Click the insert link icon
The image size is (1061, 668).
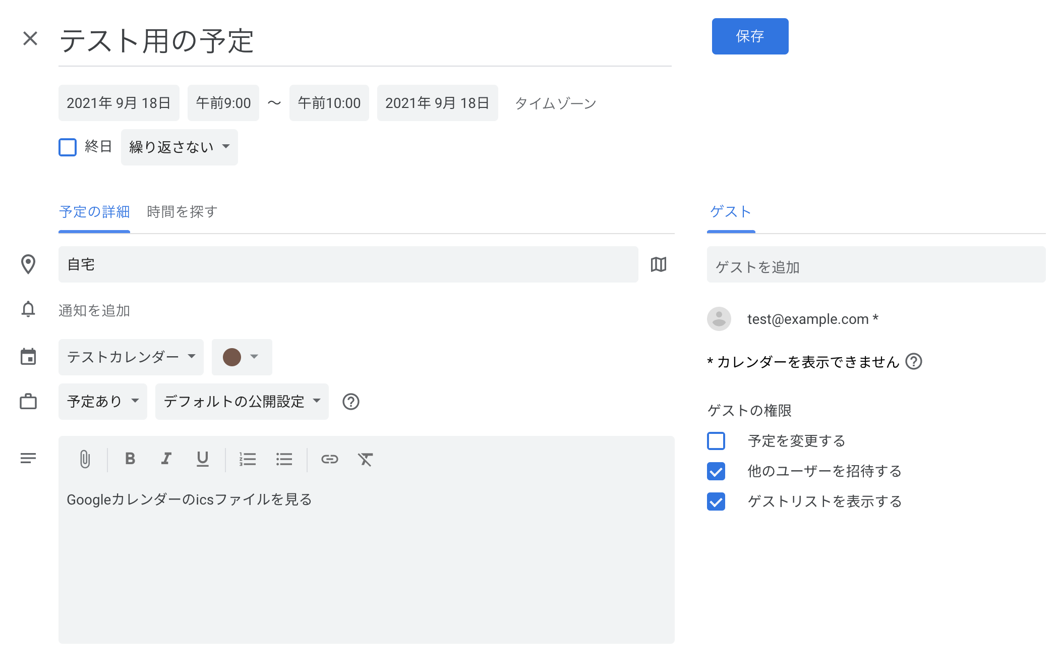pyautogui.click(x=329, y=459)
